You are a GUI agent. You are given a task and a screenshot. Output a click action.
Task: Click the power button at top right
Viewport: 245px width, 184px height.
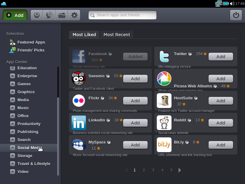pos(236,15)
